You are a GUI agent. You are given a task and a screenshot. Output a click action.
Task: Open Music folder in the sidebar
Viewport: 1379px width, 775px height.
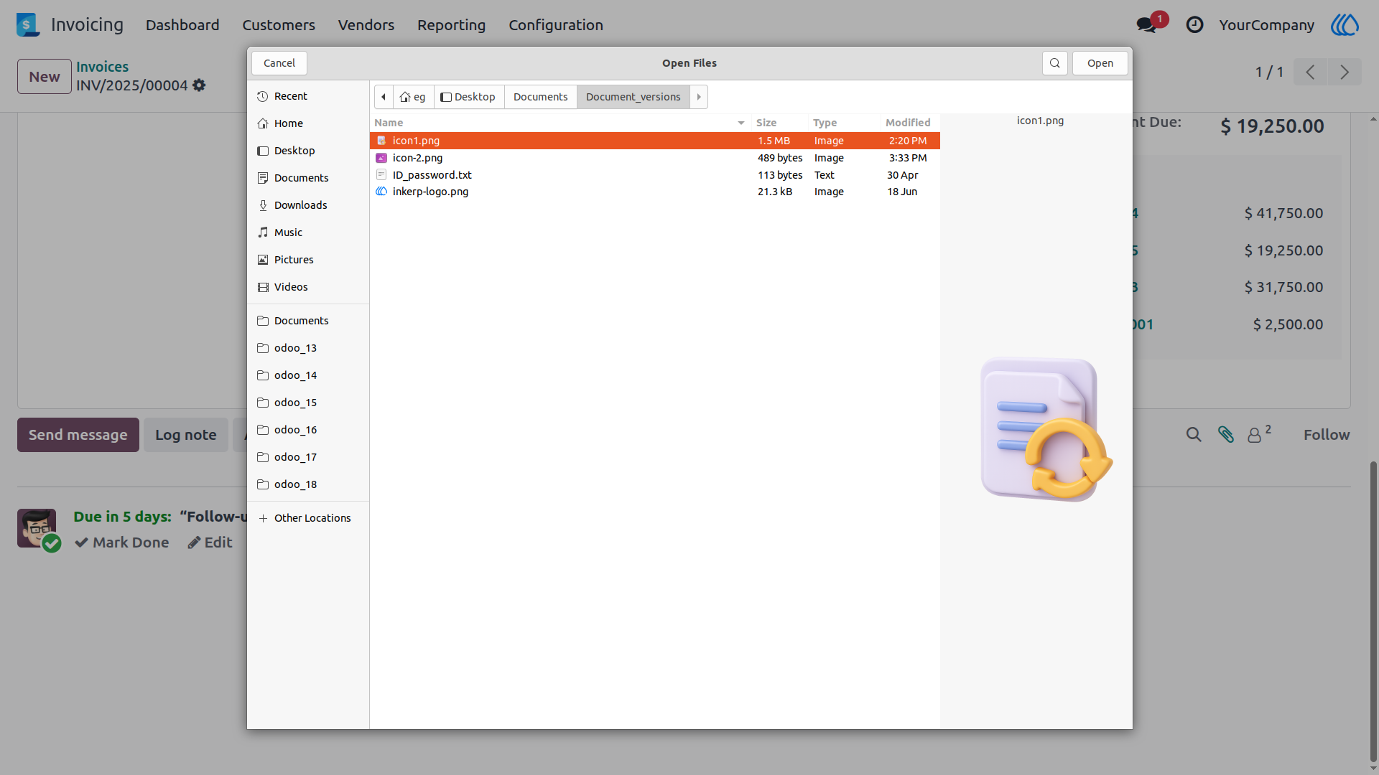308,232
